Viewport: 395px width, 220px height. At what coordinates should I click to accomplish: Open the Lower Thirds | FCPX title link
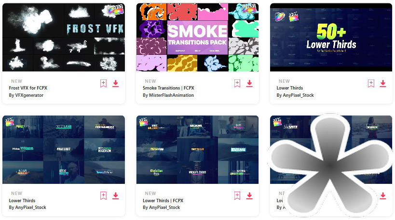(163, 201)
